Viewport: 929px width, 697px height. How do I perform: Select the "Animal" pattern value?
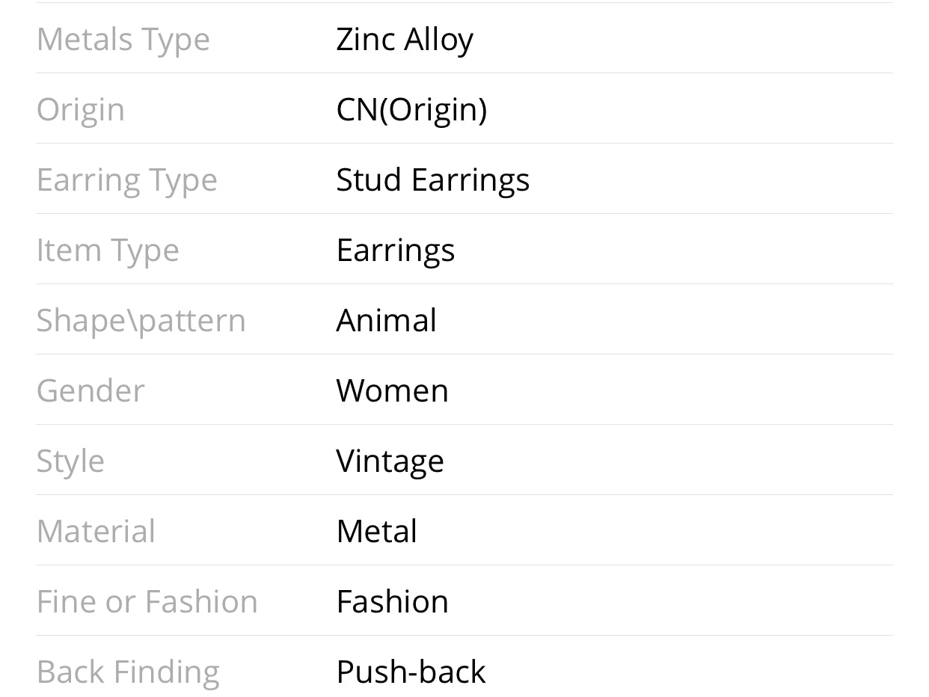click(x=386, y=321)
